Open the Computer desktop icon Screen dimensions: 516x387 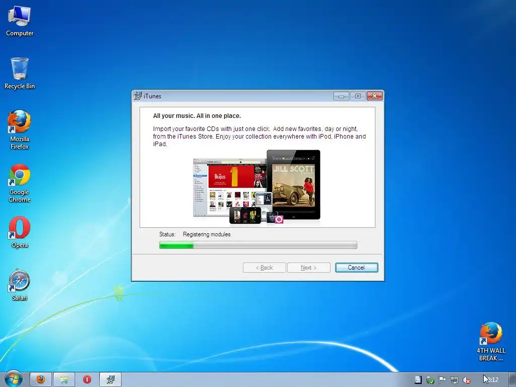(x=20, y=21)
